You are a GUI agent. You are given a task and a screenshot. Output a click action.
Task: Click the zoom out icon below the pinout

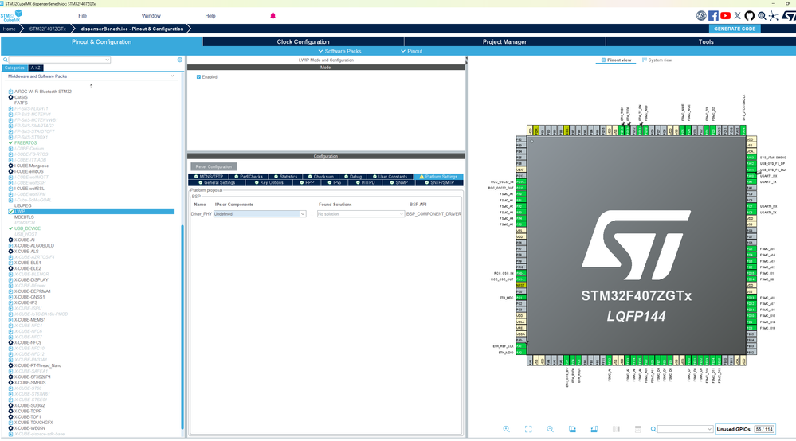coord(550,429)
